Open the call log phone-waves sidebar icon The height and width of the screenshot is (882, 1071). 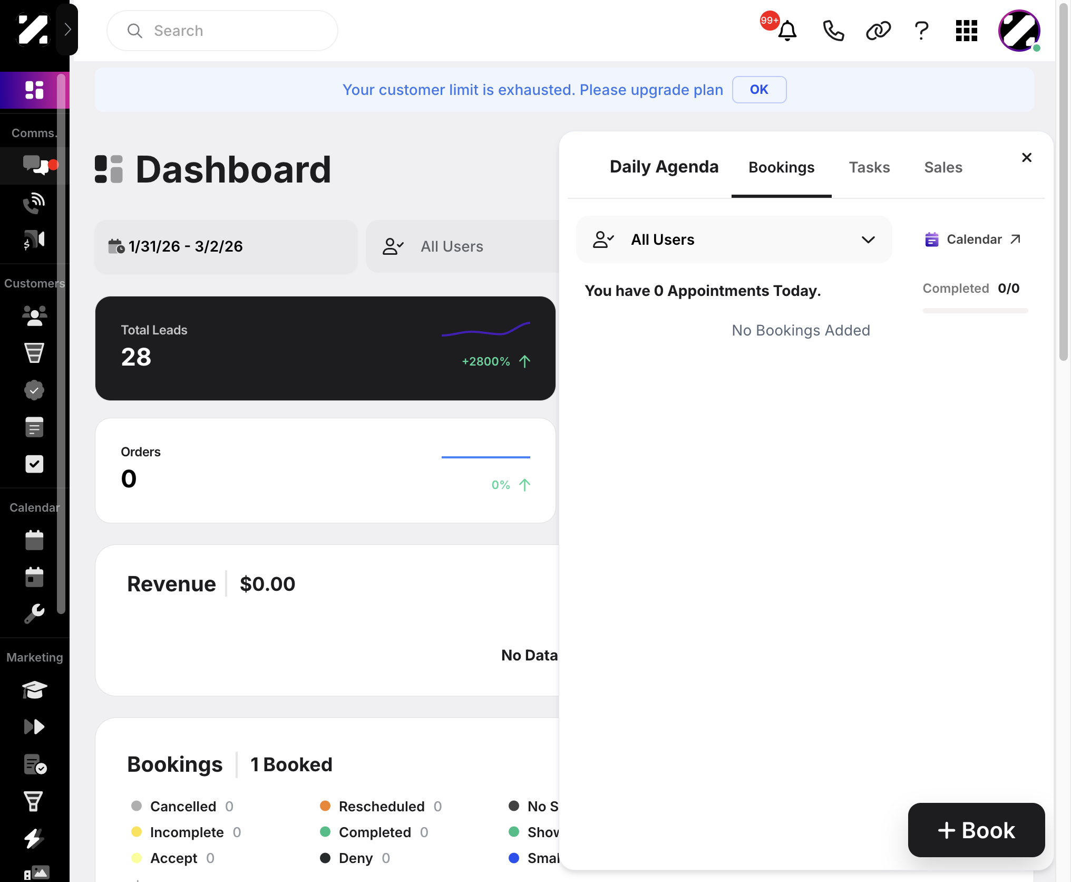click(x=34, y=203)
